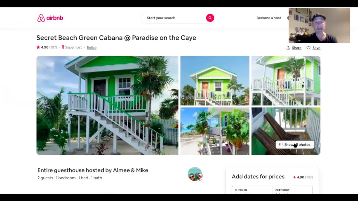Open the large green cabana main photo

(107, 105)
